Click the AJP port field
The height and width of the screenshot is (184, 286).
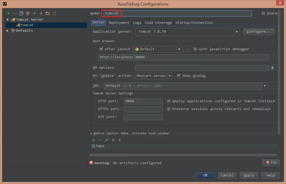coord(143,117)
